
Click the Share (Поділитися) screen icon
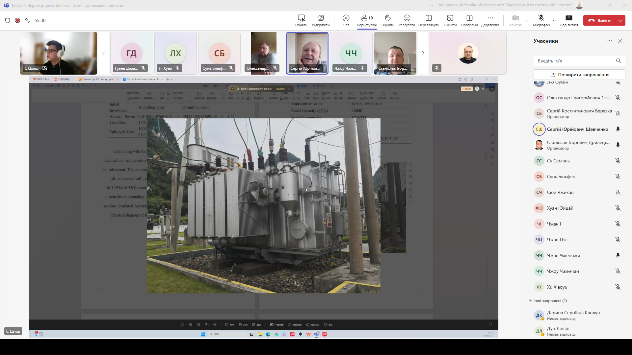[569, 18]
